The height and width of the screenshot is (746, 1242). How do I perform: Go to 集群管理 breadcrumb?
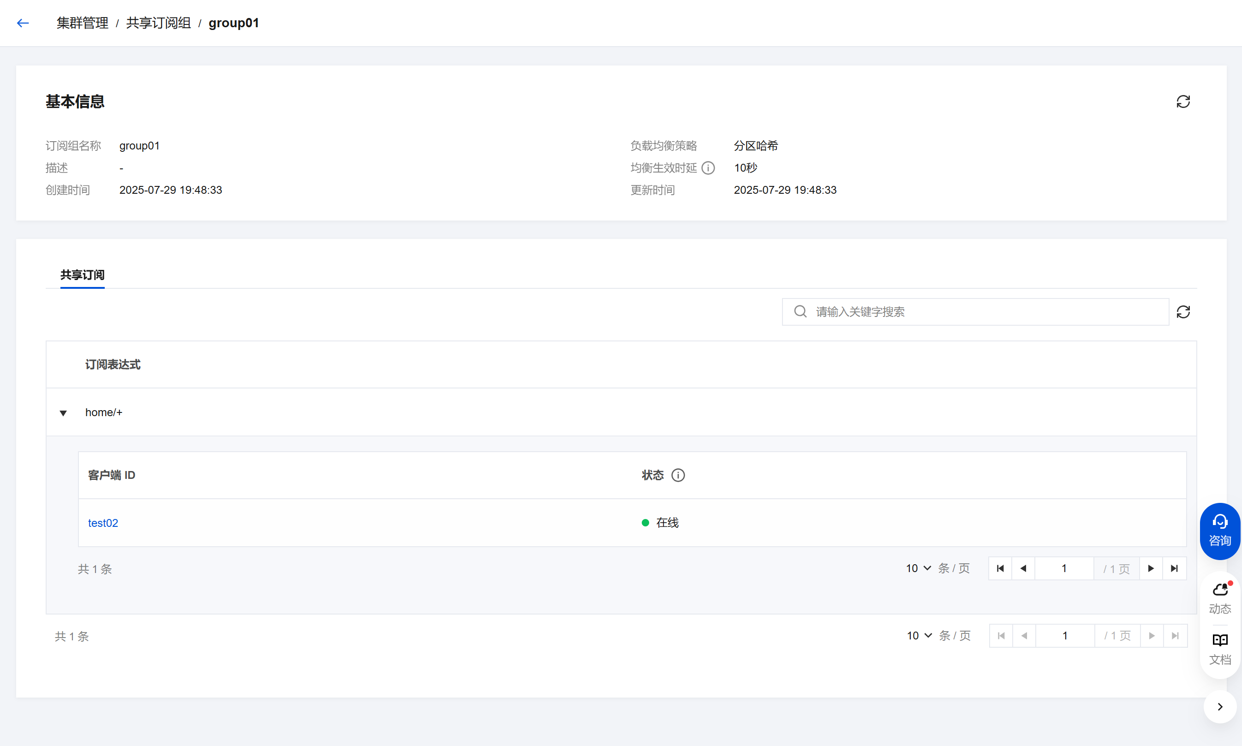pos(83,23)
